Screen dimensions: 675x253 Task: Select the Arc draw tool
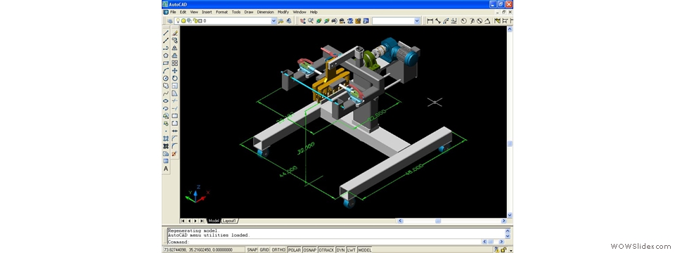pyautogui.click(x=166, y=70)
